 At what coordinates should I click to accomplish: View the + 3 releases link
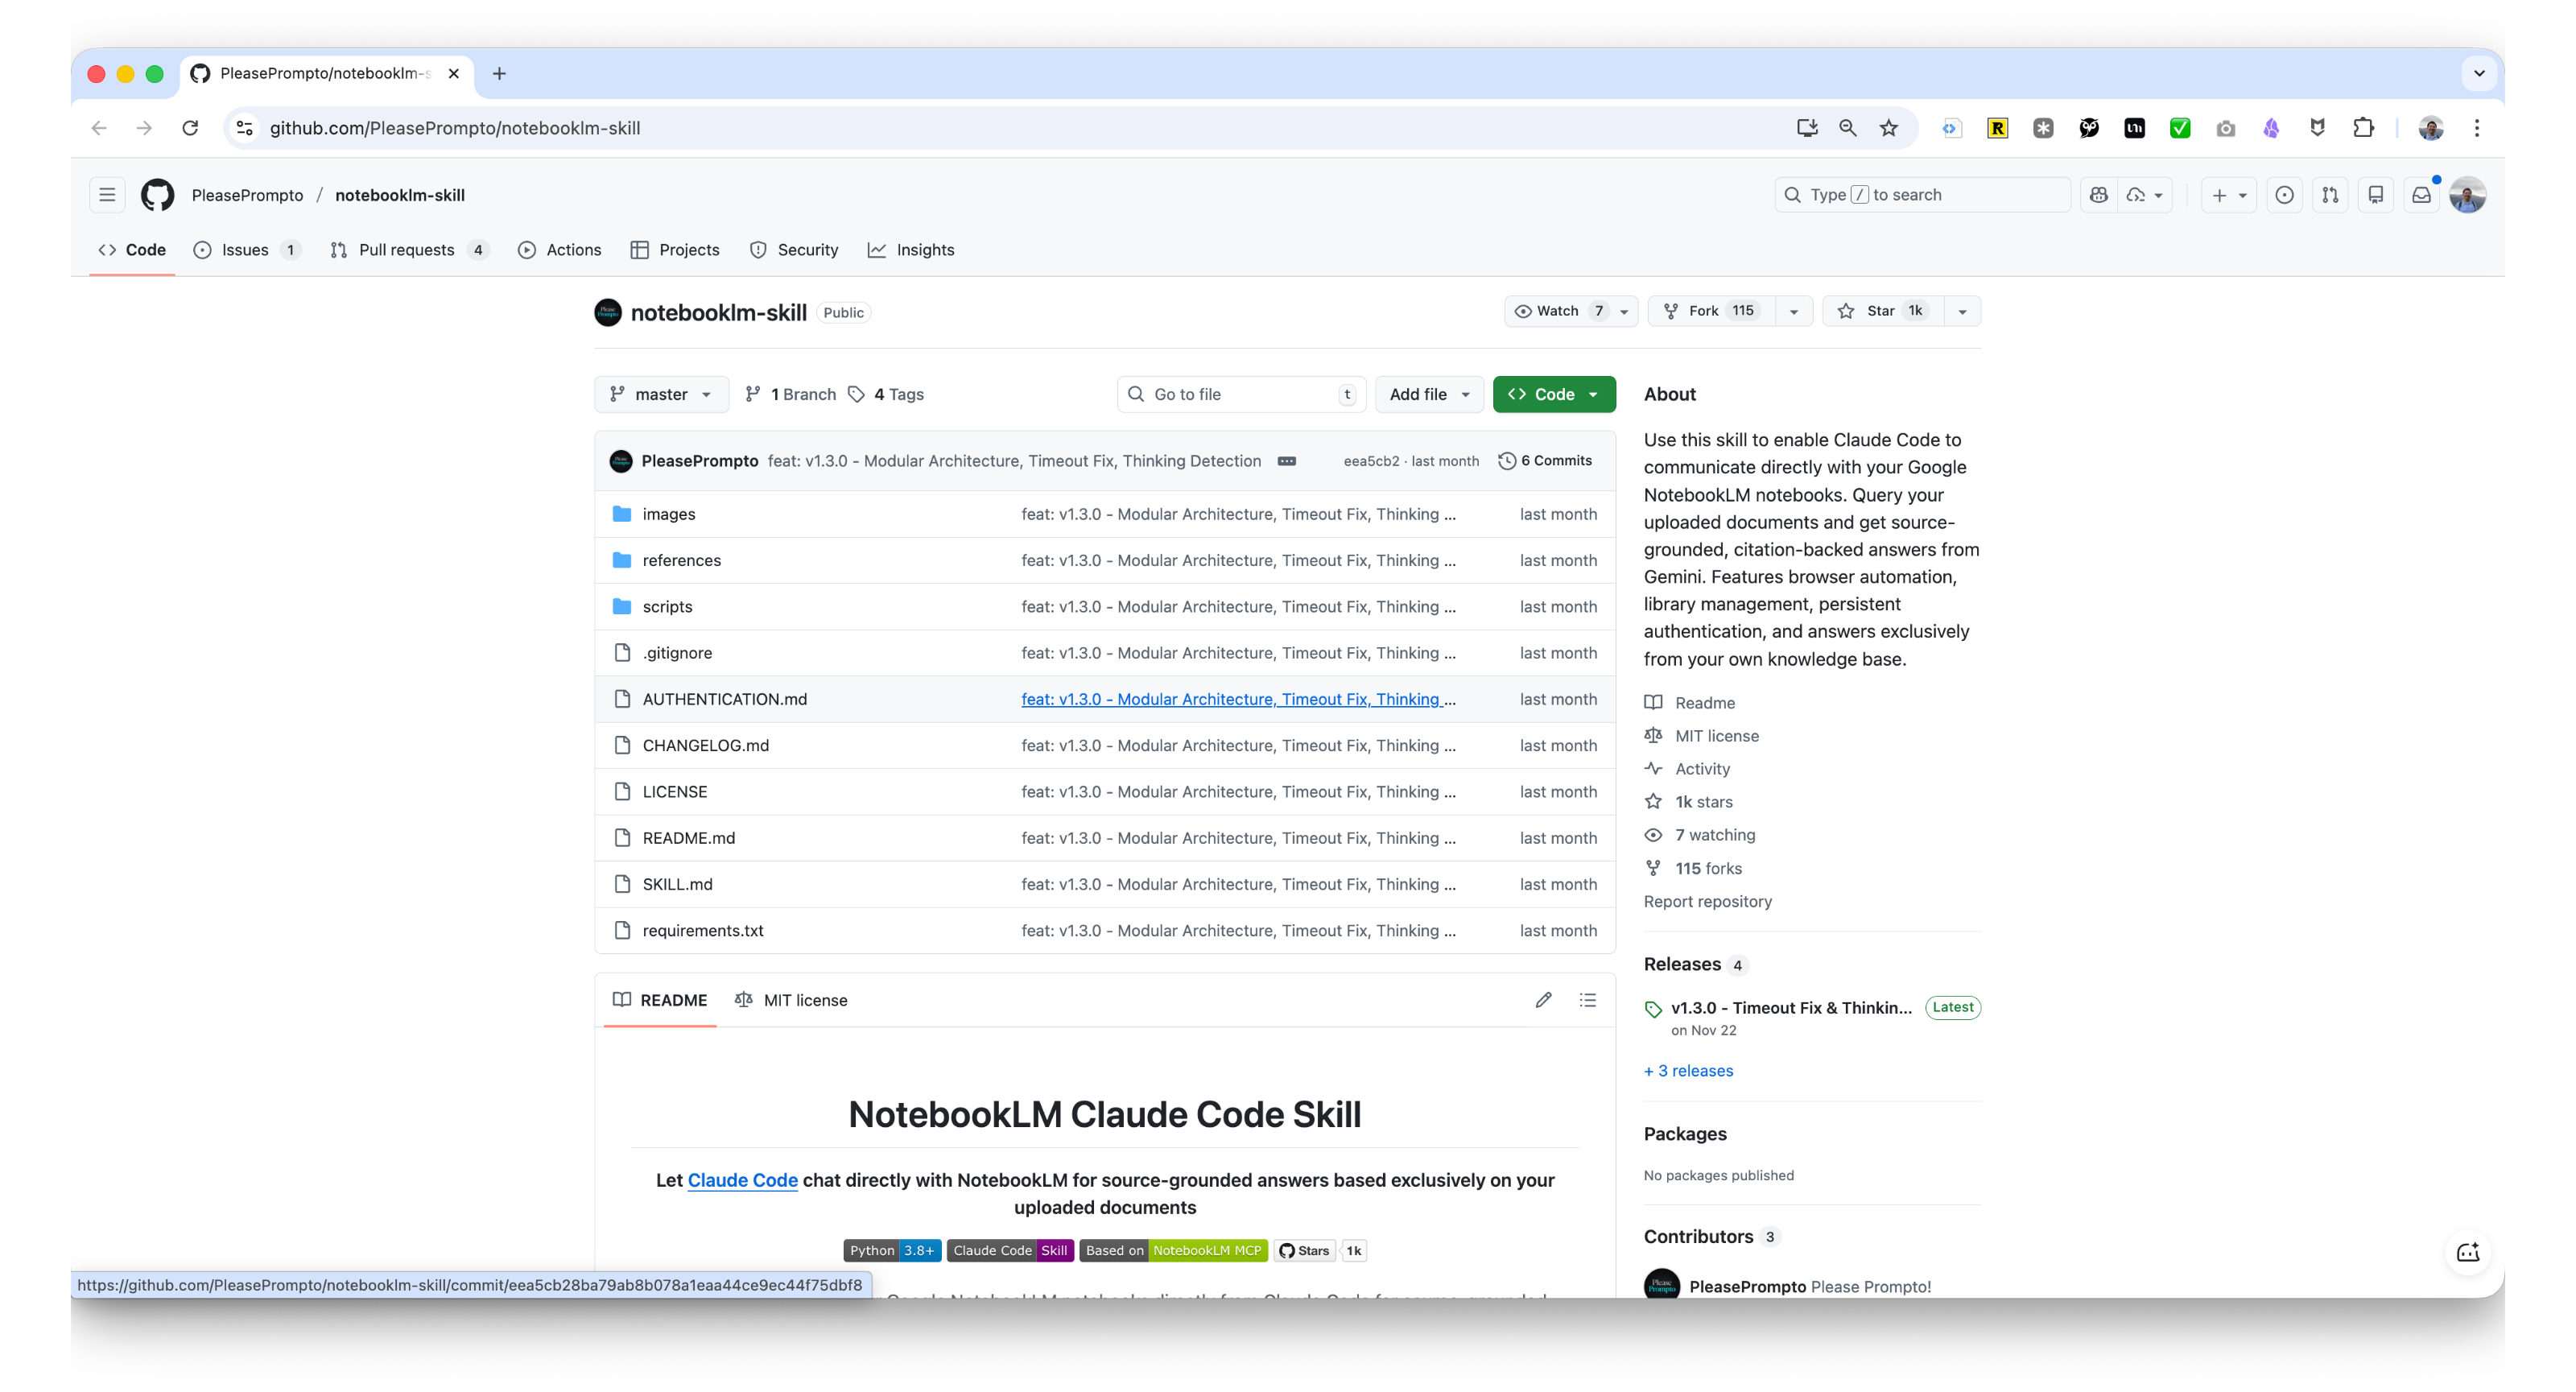[1688, 1070]
